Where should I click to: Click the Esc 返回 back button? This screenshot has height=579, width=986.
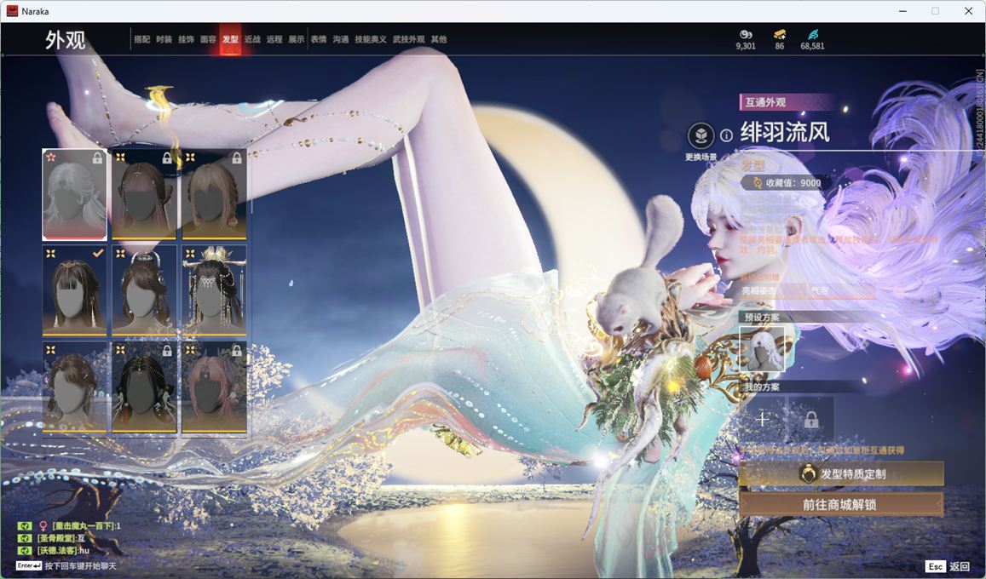pyautogui.click(x=949, y=566)
